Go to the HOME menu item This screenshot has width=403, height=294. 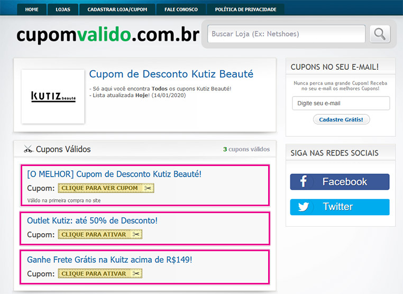(32, 10)
